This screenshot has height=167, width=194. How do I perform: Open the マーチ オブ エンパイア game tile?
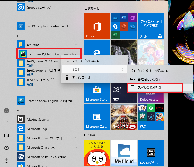coord(124,117)
